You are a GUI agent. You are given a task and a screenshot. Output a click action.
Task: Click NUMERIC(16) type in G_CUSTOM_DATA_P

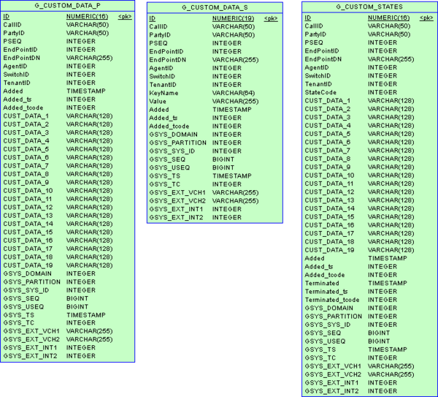[87, 17]
